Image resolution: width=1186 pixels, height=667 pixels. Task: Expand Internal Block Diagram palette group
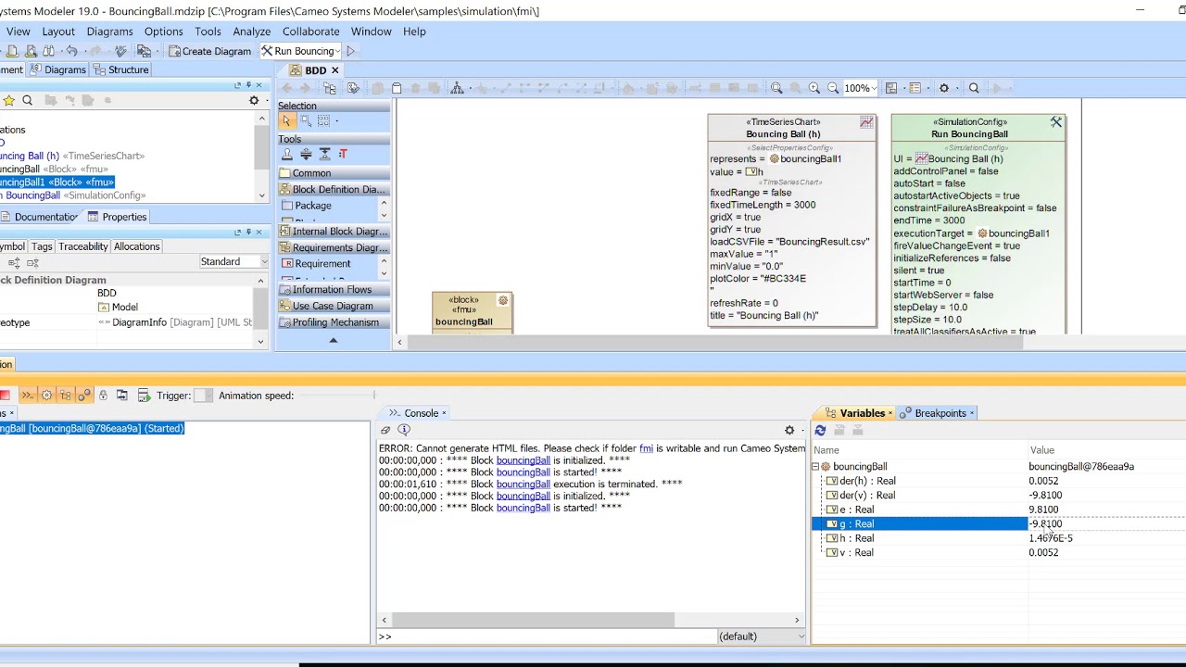[x=334, y=232]
